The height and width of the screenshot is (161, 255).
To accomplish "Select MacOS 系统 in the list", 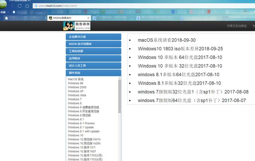I will [76, 79].
